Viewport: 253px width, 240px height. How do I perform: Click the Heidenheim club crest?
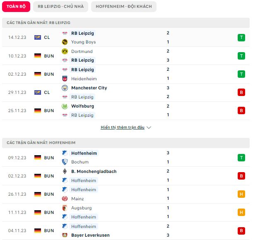click(65, 79)
